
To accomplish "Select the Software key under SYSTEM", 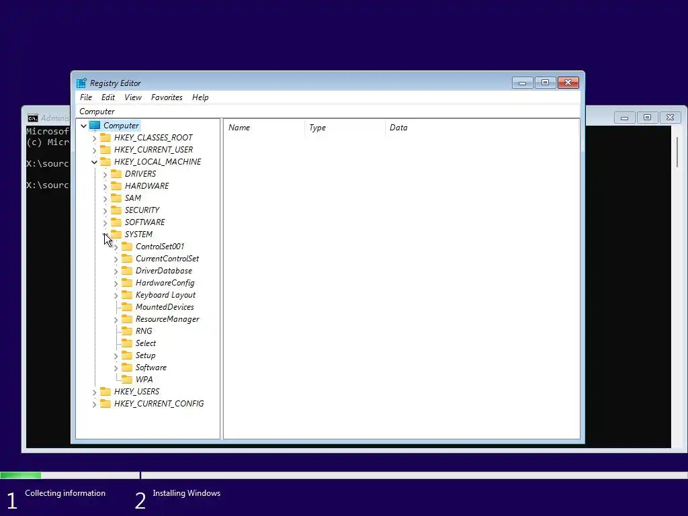I will [151, 368].
